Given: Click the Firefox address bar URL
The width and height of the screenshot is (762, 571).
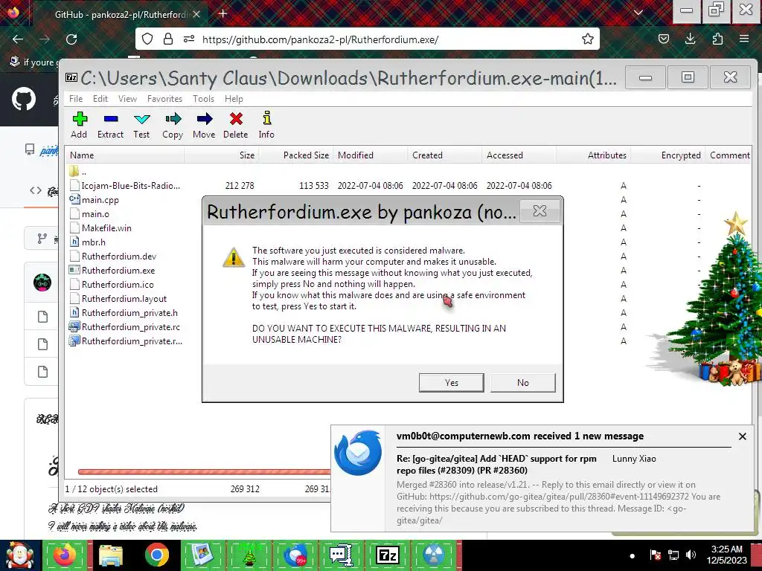Looking at the screenshot, I should [320, 39].
